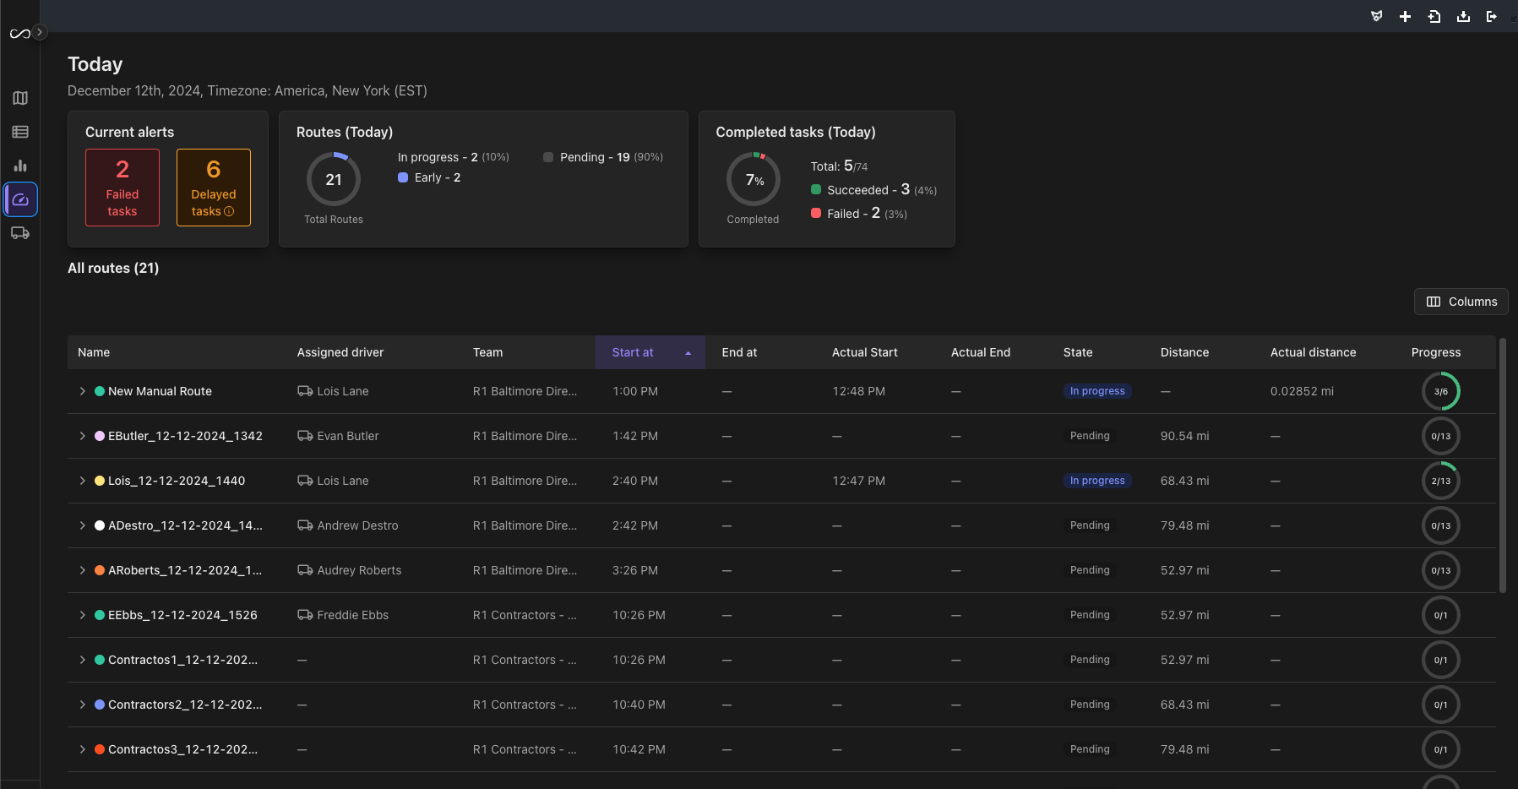Sort by the State column header
Image resolution: width=1518 pixels, height=789 pixels.
pos(1078,352)
